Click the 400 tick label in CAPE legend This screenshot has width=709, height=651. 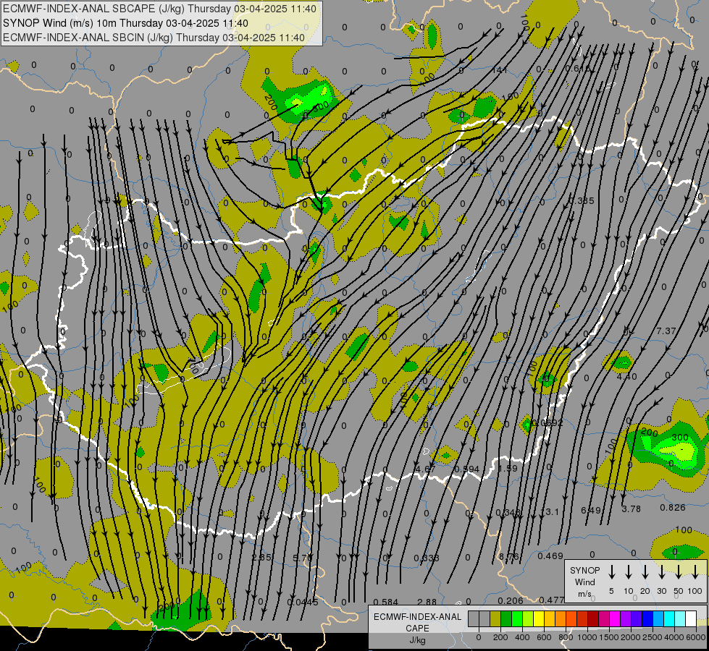click(522, 637)
